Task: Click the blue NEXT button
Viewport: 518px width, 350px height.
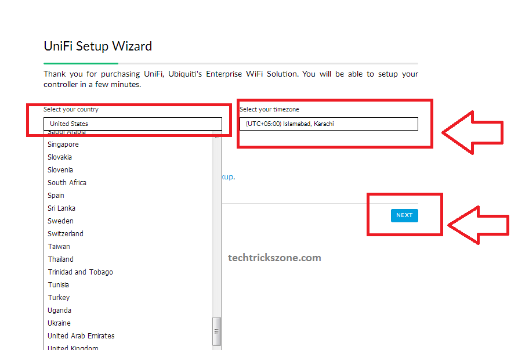Action: pos(404,215)
